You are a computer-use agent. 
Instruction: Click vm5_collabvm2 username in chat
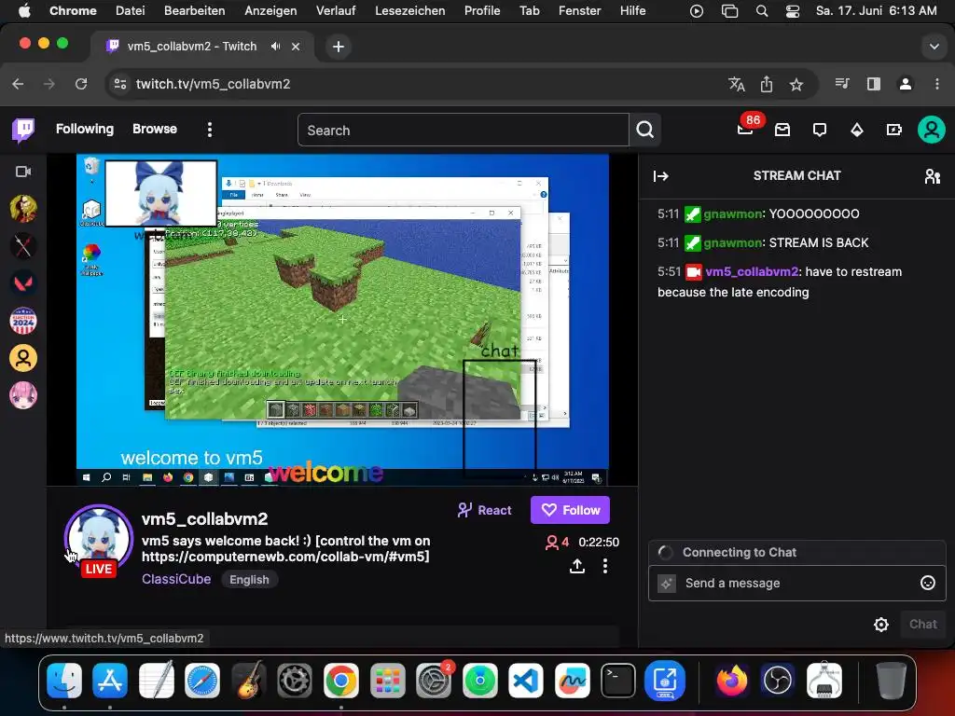tap(752, 272)
